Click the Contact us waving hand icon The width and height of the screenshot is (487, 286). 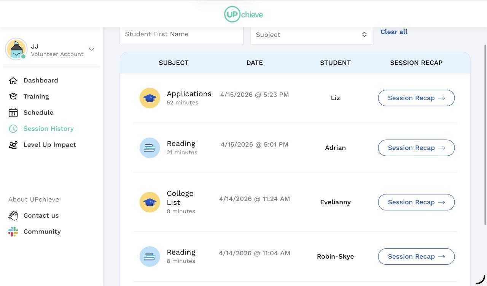(13, 216)
